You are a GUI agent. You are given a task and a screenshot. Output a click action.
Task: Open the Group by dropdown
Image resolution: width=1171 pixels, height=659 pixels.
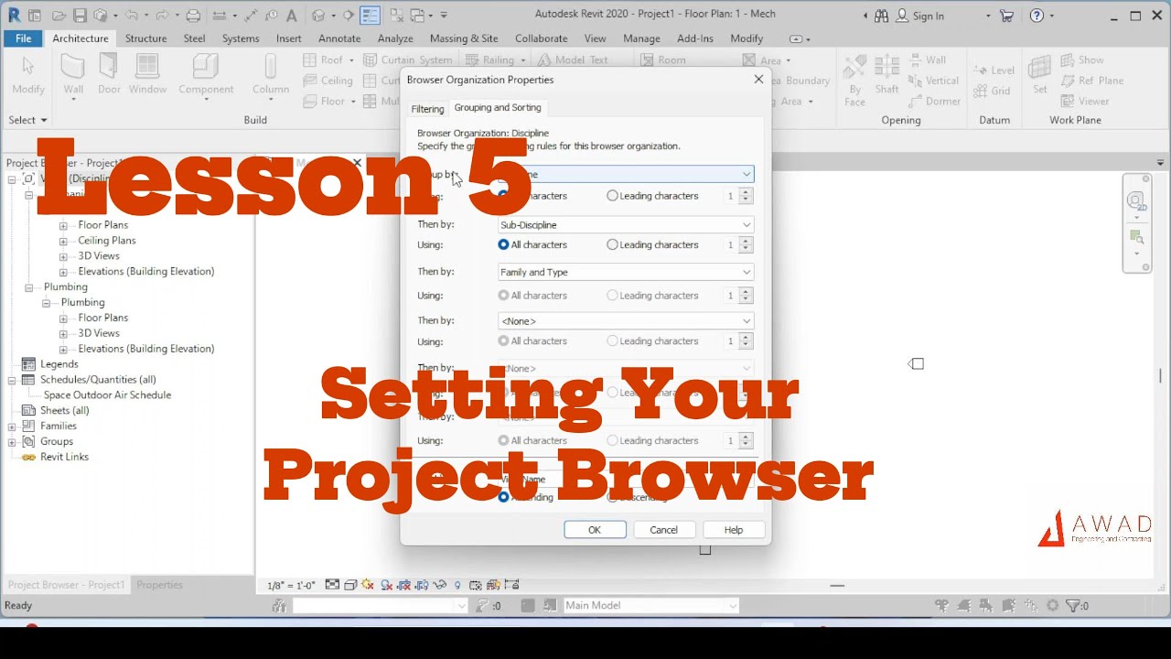tap(626, 174)
